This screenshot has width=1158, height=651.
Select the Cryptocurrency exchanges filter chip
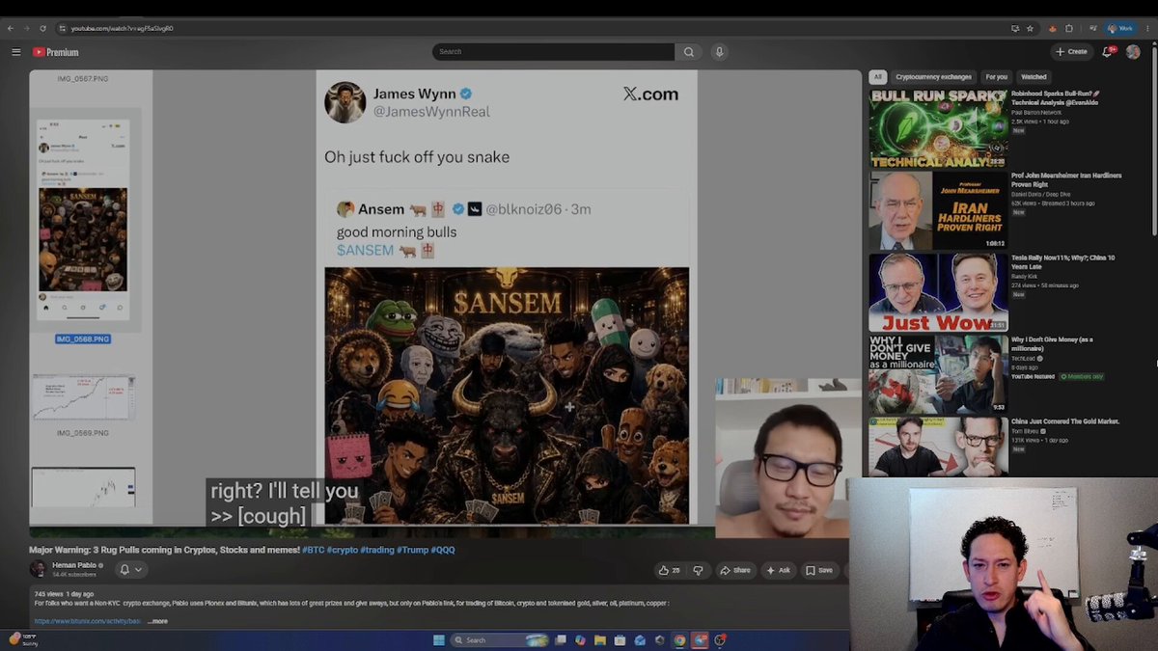(933, 77)
